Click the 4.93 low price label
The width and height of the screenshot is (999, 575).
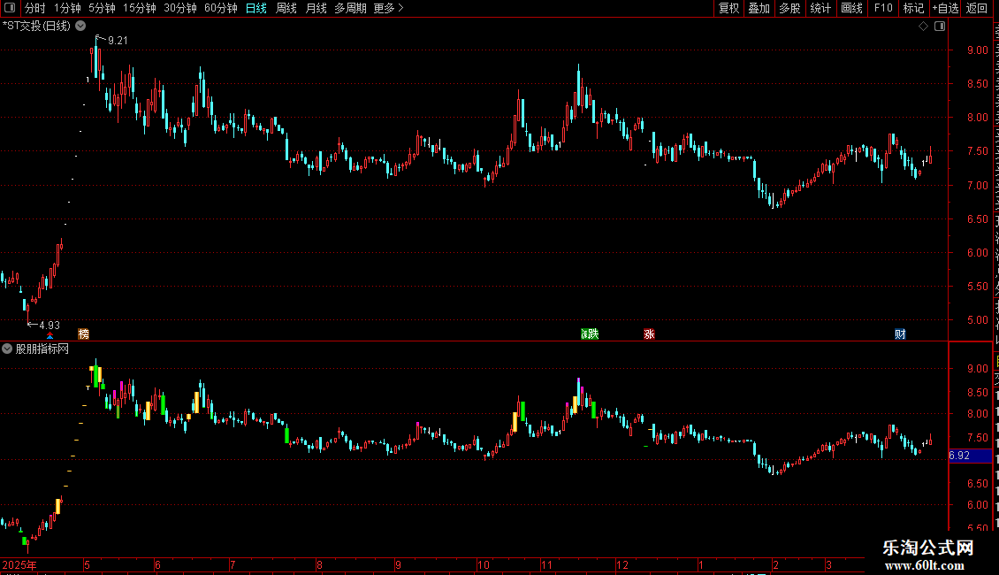tap(50, 326)
